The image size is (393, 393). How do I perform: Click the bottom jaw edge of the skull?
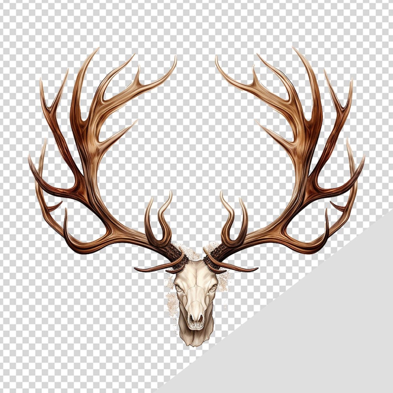tap(196, 342)
